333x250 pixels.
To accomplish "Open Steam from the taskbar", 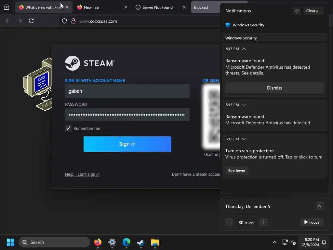I will coord(140,242).
